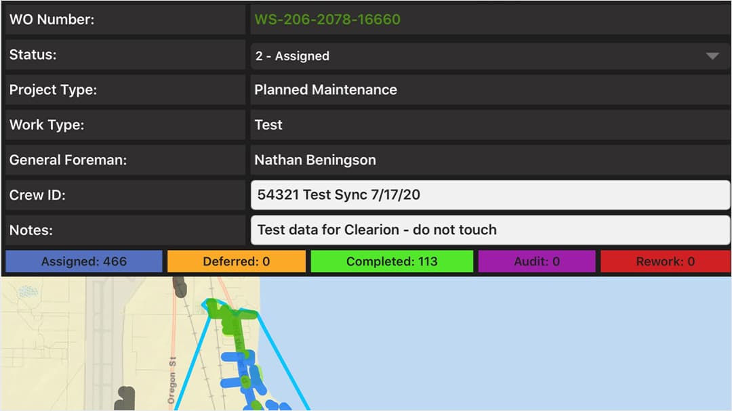This screenshot has height=411, width=732.
Task: Edit the Crew ID input field
Action: pos(490,194)
